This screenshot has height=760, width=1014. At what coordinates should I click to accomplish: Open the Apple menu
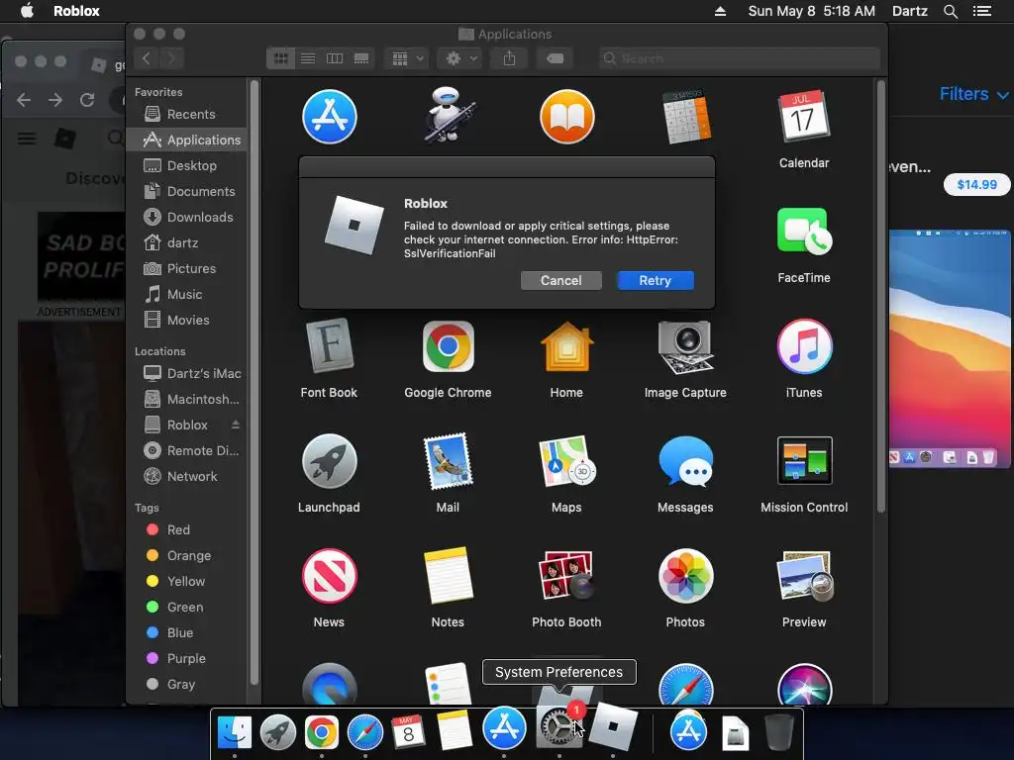[x=27, y=11]
